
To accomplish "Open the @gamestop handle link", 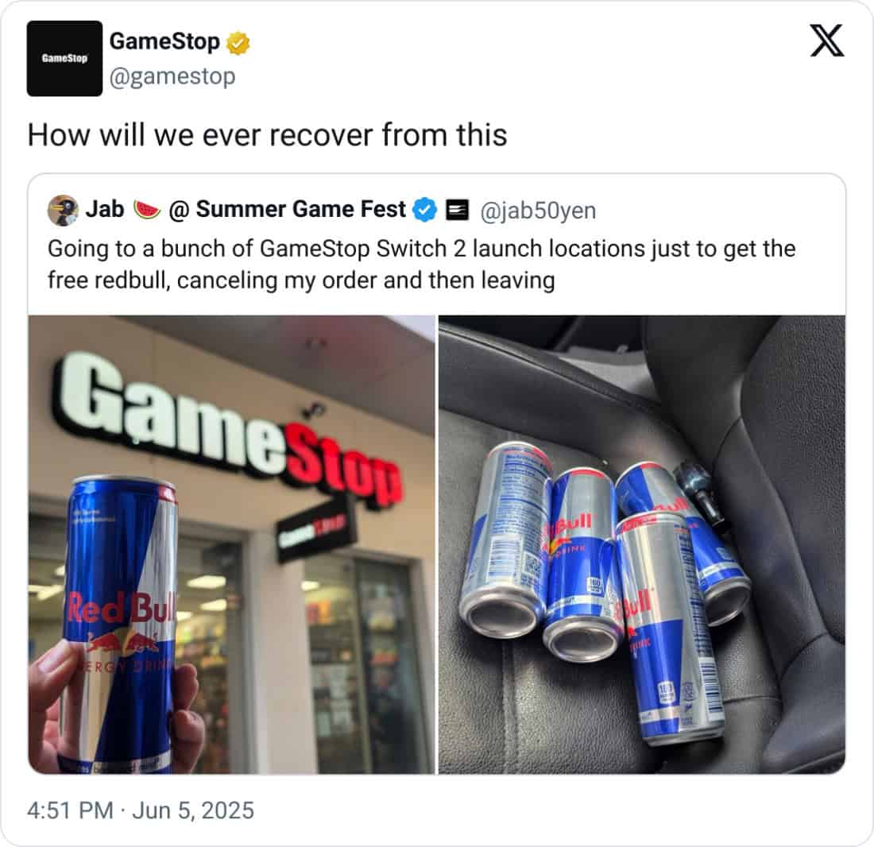I will 172,76.
